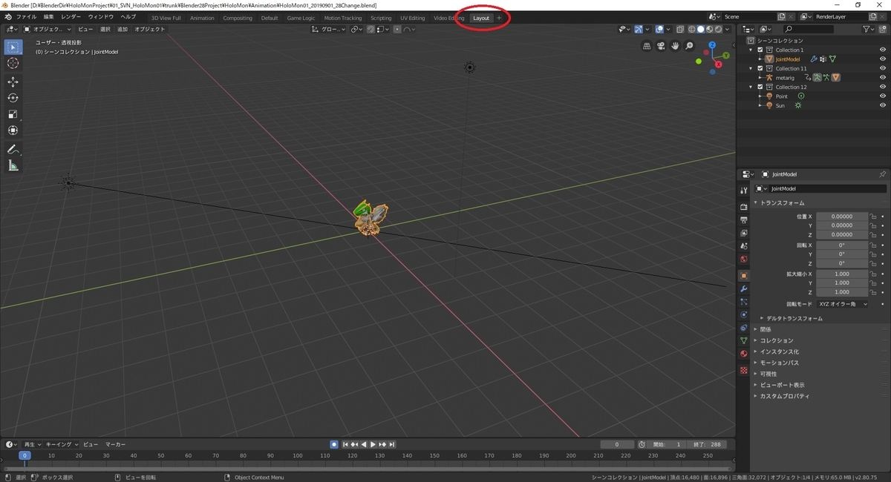Uncheck the Collection 1 checkbox
891x482 pixels.
click(x=760, y=50)
